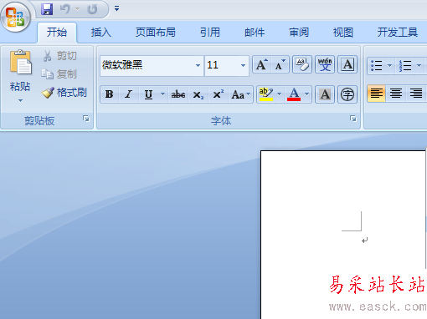Expand the font size dropdown
This screenshot has height=319, width=427.
click(x=243, y=65)
